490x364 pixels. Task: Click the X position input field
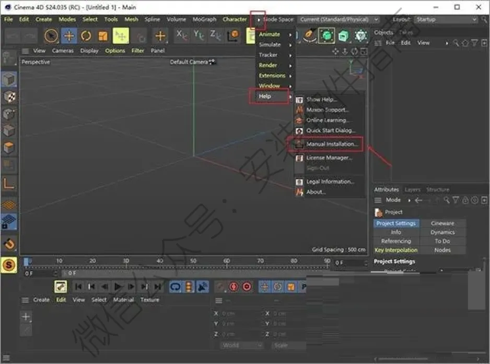tap(239, 313)
